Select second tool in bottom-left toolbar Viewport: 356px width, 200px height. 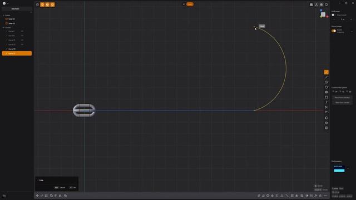coord(42,196)
